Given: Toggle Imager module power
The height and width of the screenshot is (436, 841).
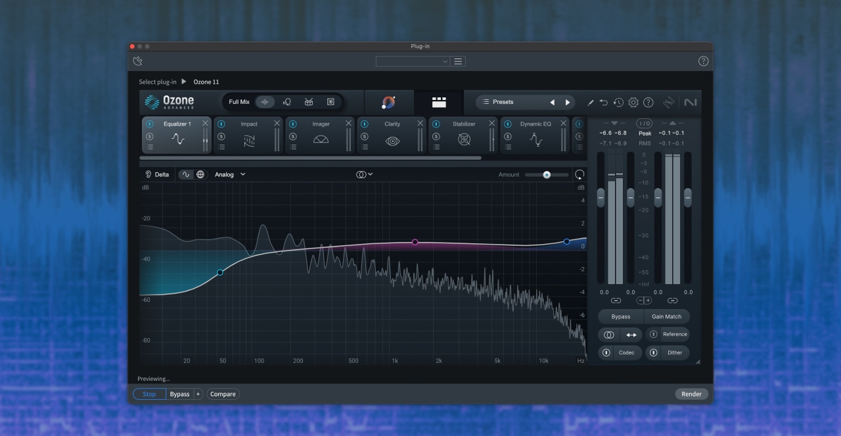Looking at the screenshot, I should click(292, 124).
